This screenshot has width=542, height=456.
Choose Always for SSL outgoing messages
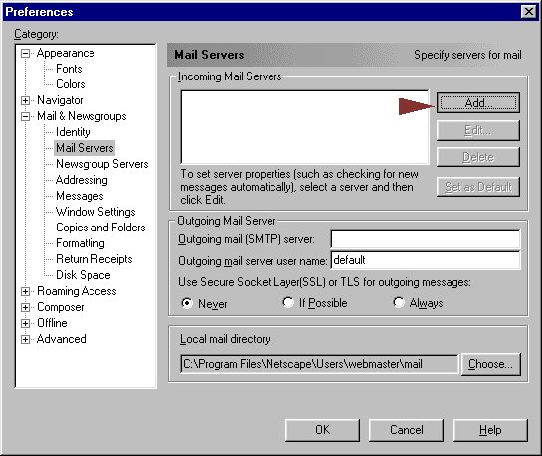click(x=399, y=302)
